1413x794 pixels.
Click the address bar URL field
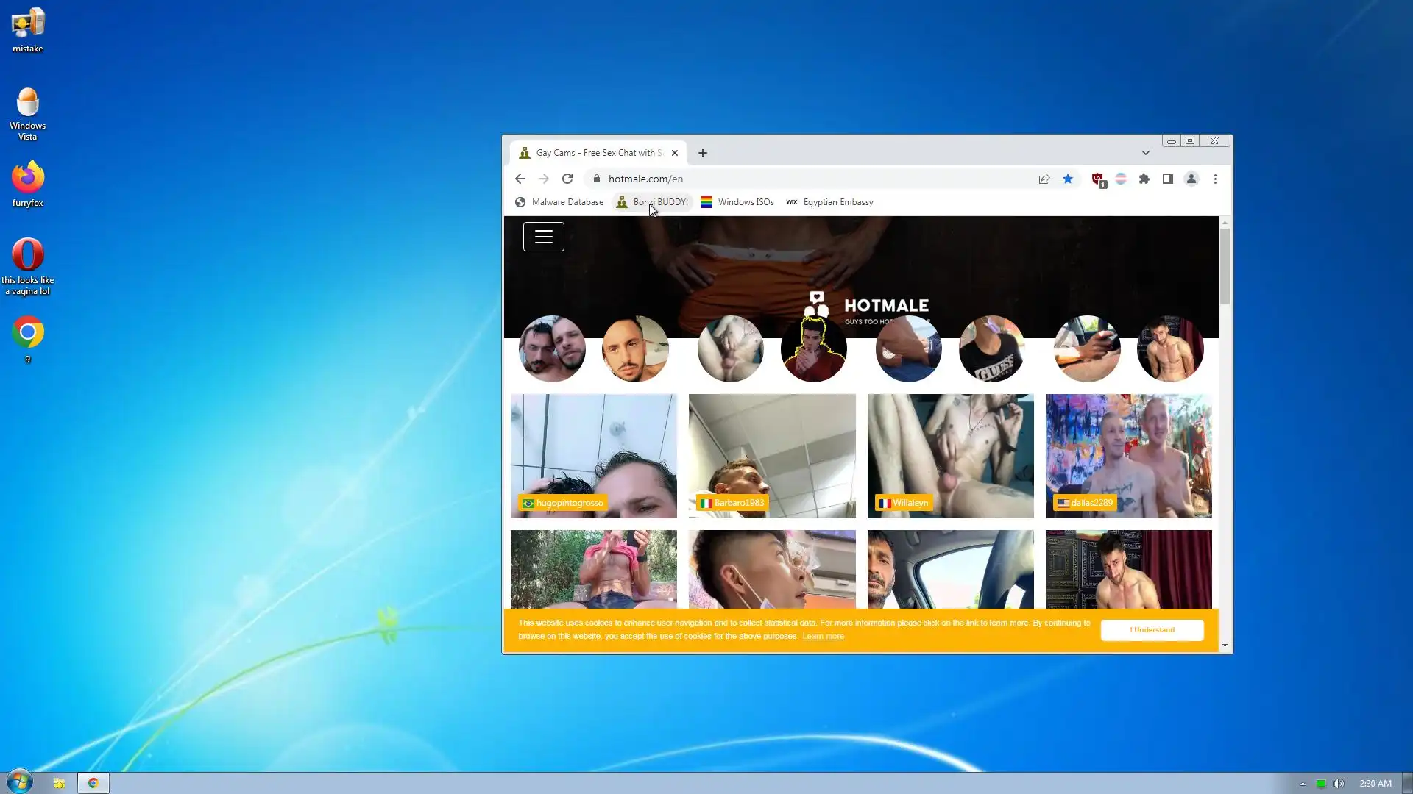(x=810, y=179)
